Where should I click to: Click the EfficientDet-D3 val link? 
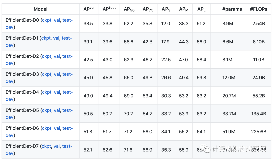[x=57, y=74]
